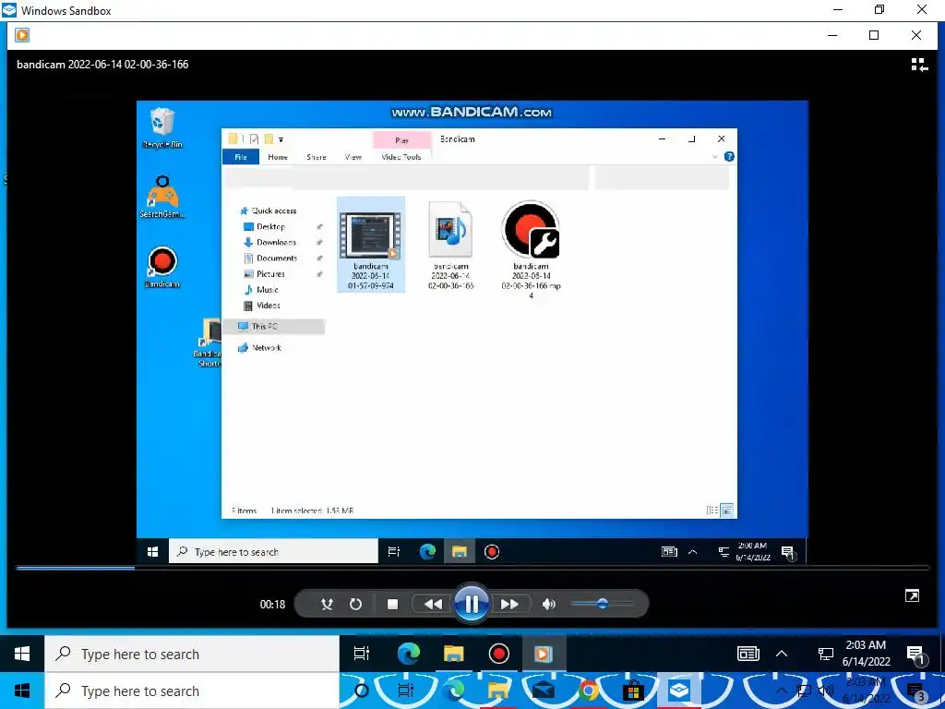
Task: Open Task View on the sandbox taskbar
Action: pyautogui.click(x=362, y=655)
